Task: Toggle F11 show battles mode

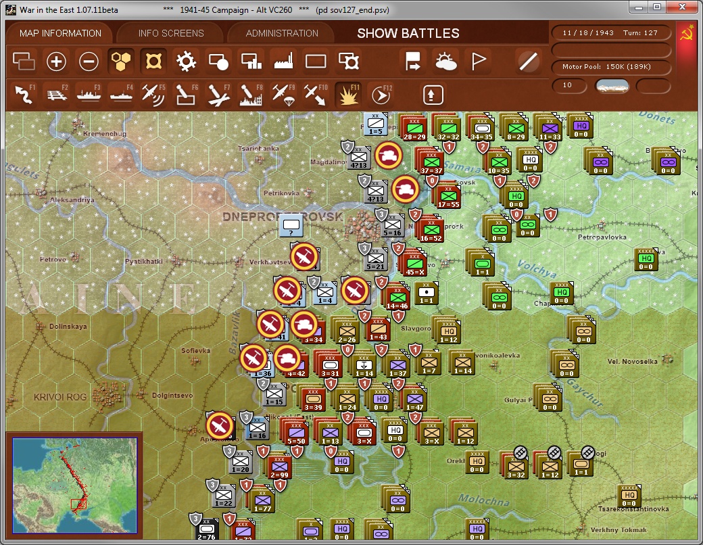Action: point(348,95)
